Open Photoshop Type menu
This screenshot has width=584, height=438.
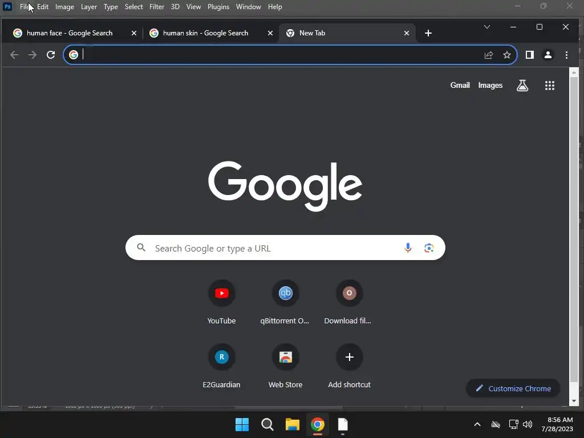click(x=111, y=7)
